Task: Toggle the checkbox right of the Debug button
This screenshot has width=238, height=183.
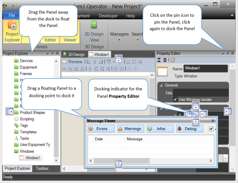Action: 211,129
